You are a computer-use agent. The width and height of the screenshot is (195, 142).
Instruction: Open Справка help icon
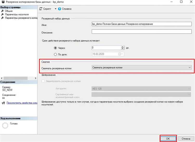(60, 9)
